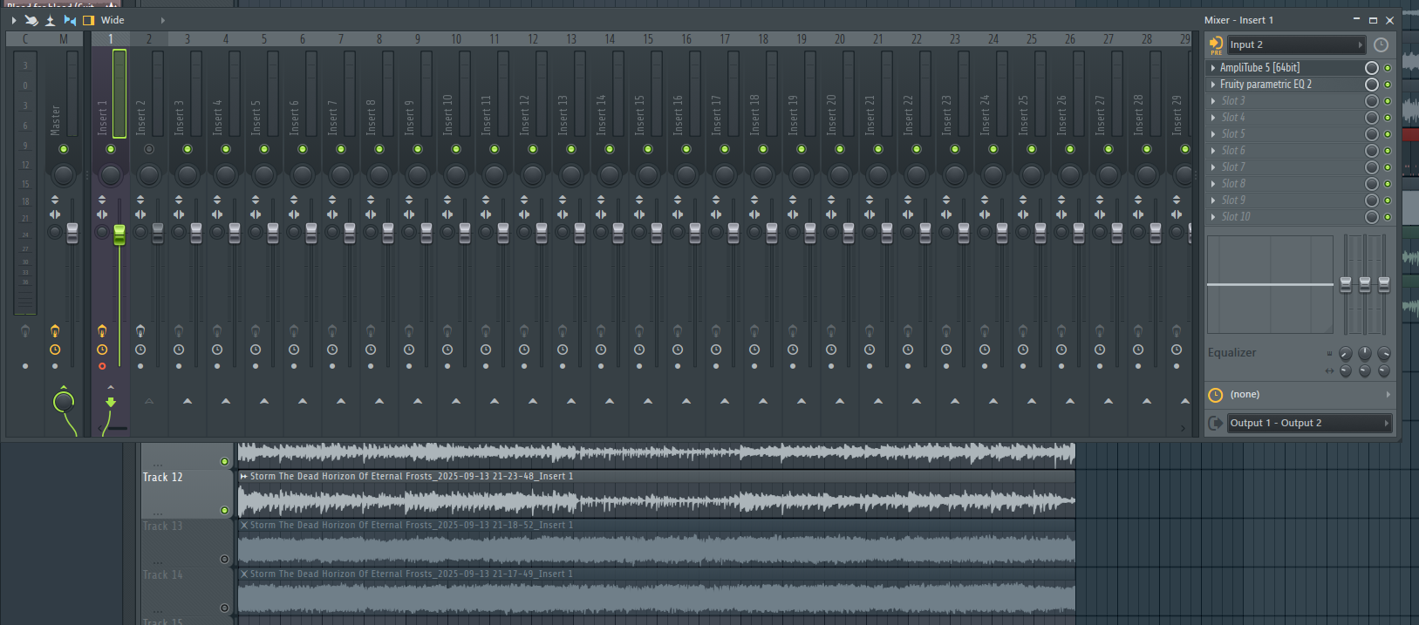Click the orange latency clock beside (none)
The image size is (1419, 625).
(1215, 395)
